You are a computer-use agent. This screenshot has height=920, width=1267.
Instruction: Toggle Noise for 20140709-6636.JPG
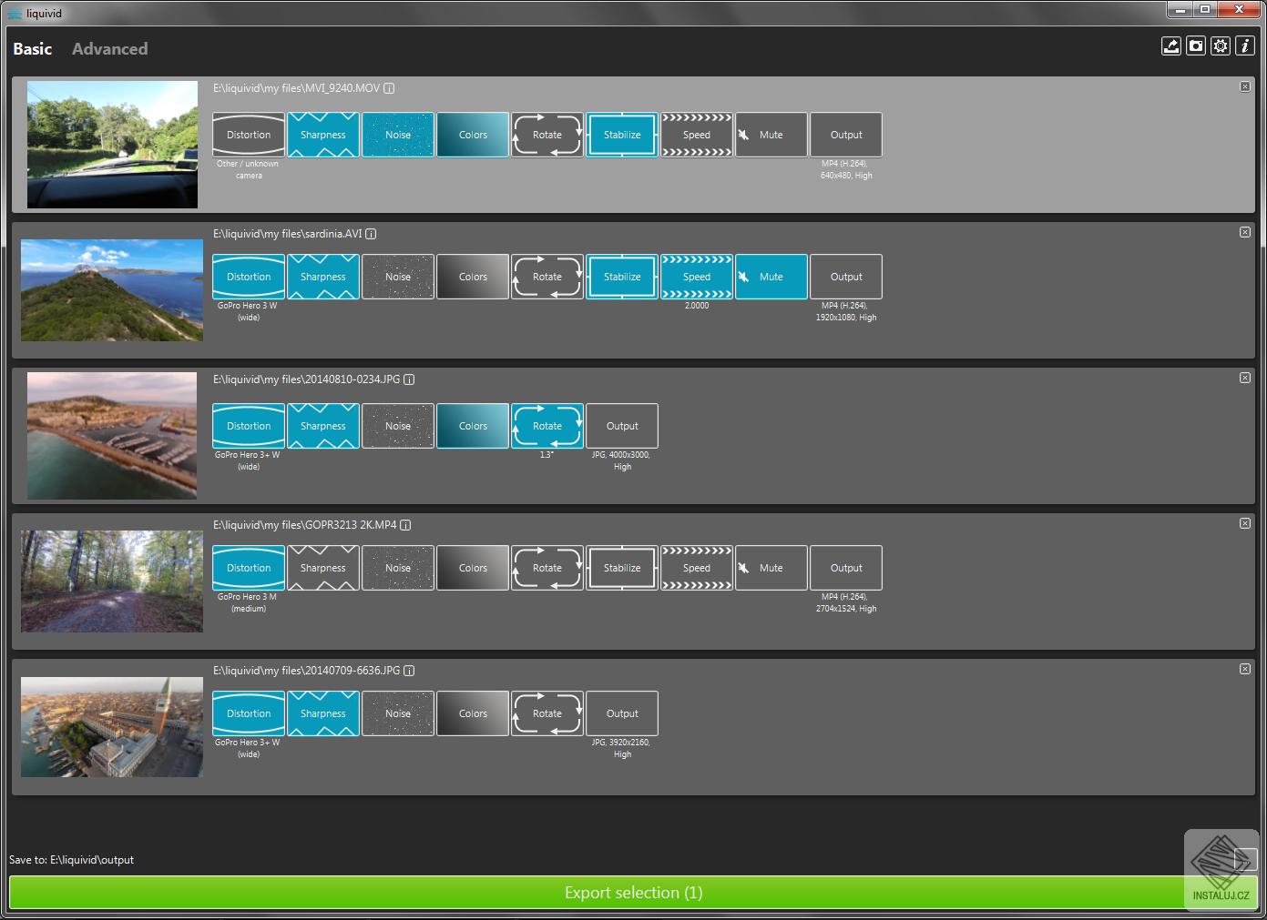coord(398,713)
